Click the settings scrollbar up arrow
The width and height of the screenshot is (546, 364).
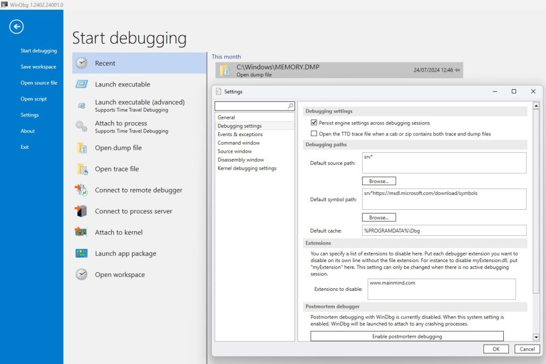click(x=536, y=105)
